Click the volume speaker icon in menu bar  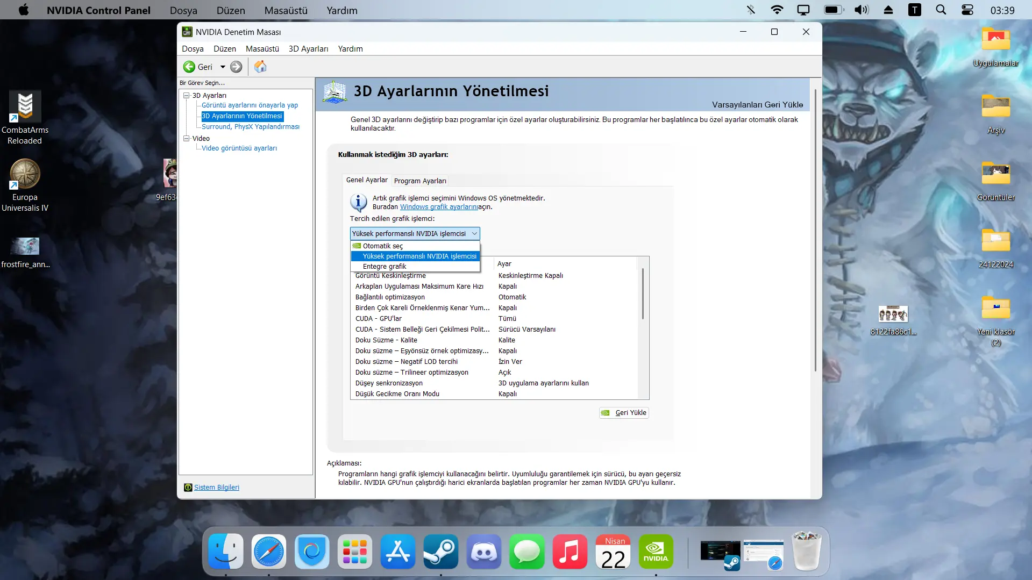click(x=861, y=10)
